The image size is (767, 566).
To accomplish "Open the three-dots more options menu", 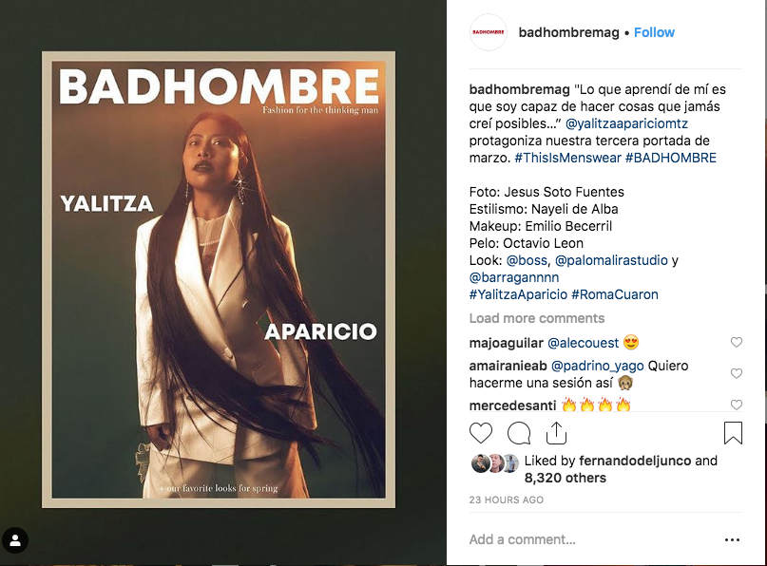I will pos(732,540).
